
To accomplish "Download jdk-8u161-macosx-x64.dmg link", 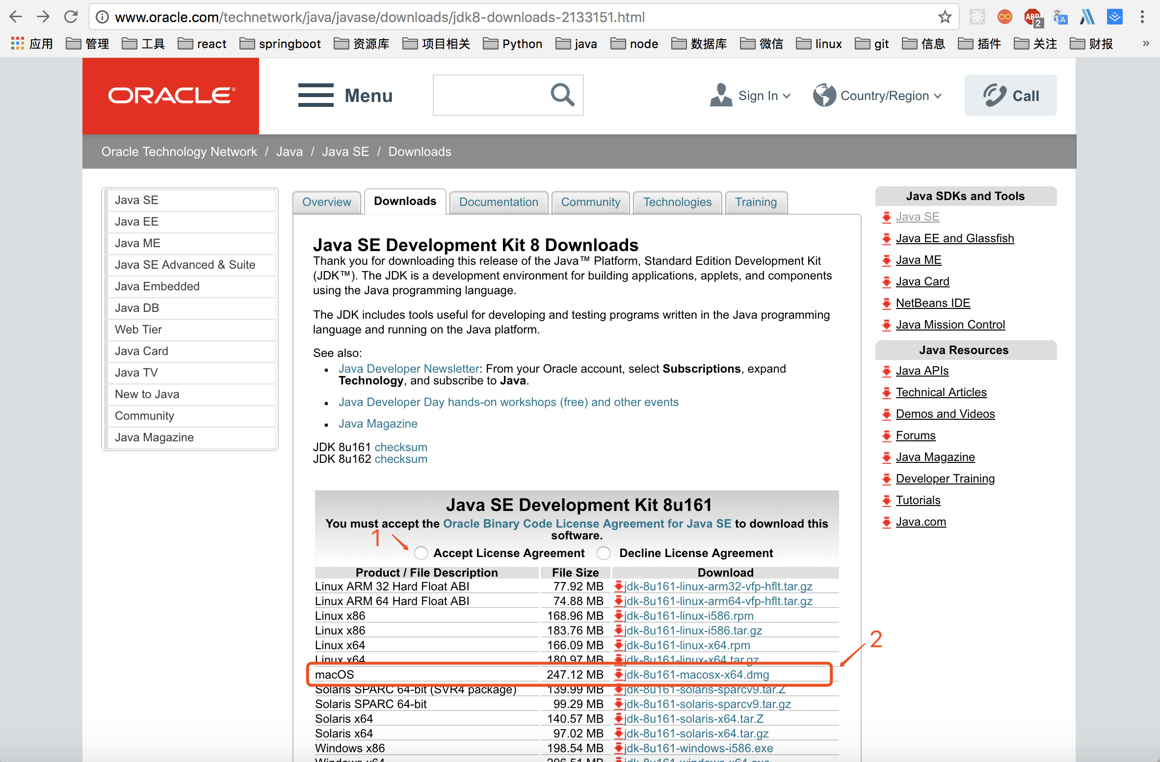I will 696,675.
